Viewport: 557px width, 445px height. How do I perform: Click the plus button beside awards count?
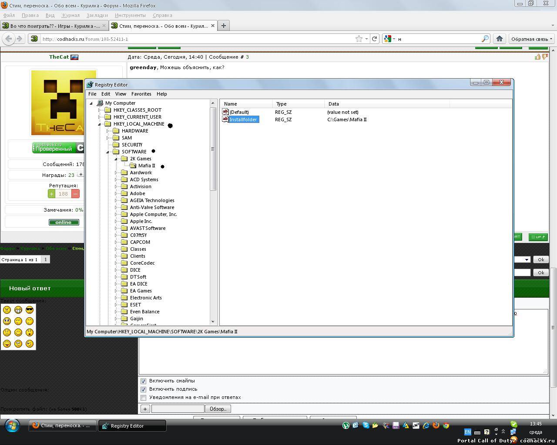pyautogui.click(x=81, y=175)
